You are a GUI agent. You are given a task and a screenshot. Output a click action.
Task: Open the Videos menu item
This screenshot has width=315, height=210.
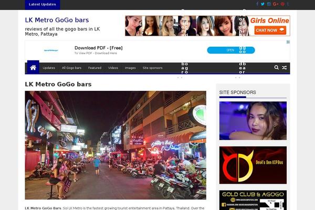[113, 68]
